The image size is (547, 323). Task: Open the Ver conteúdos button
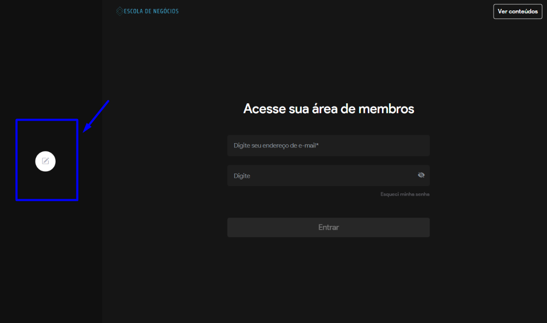(517, 12)
